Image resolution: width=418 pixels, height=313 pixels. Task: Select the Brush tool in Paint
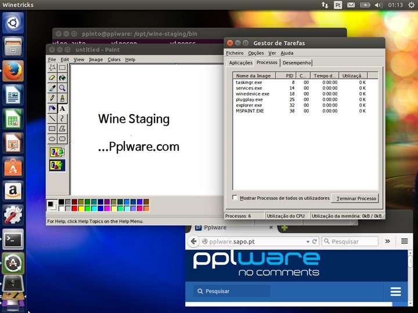62,98
